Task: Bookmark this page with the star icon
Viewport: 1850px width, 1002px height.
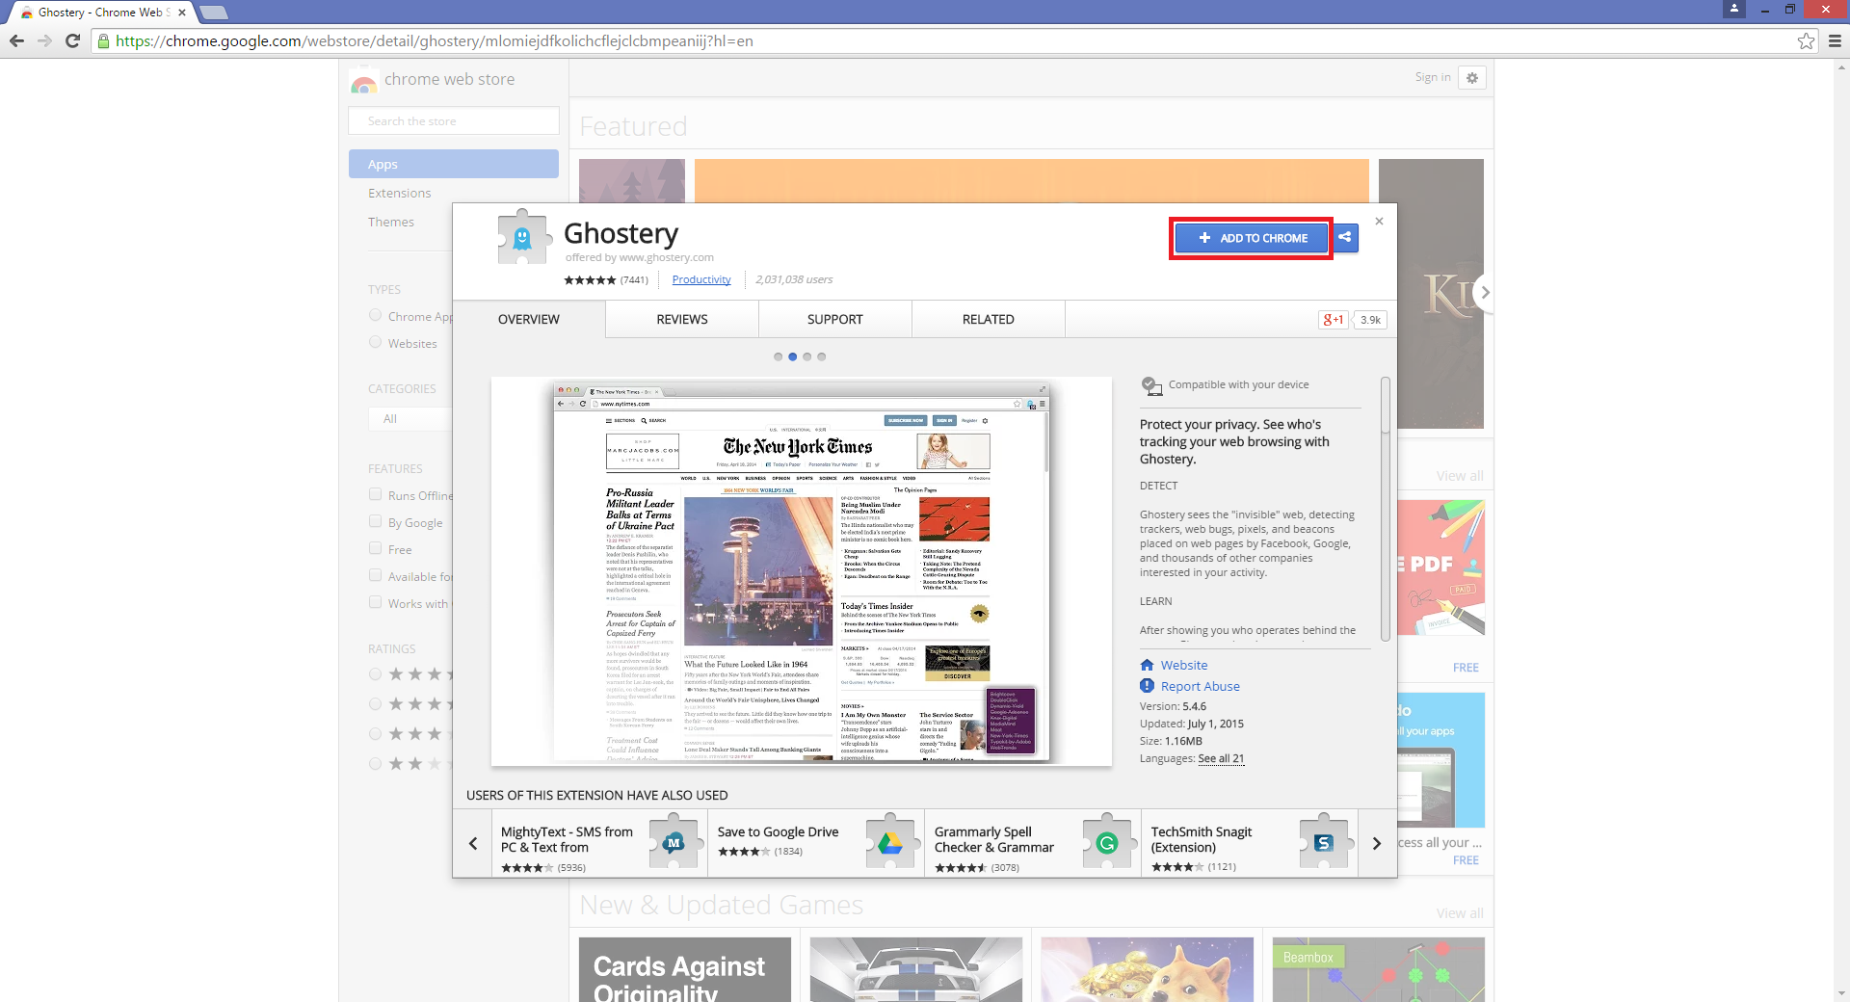Action: (x=1806, y=40)
